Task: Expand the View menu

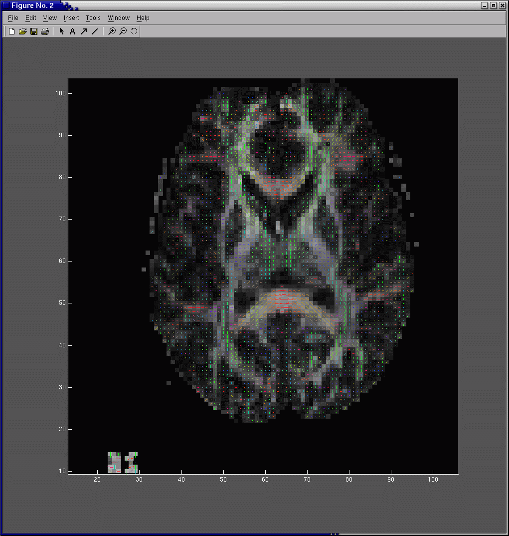Action: (x=50, y=18)
